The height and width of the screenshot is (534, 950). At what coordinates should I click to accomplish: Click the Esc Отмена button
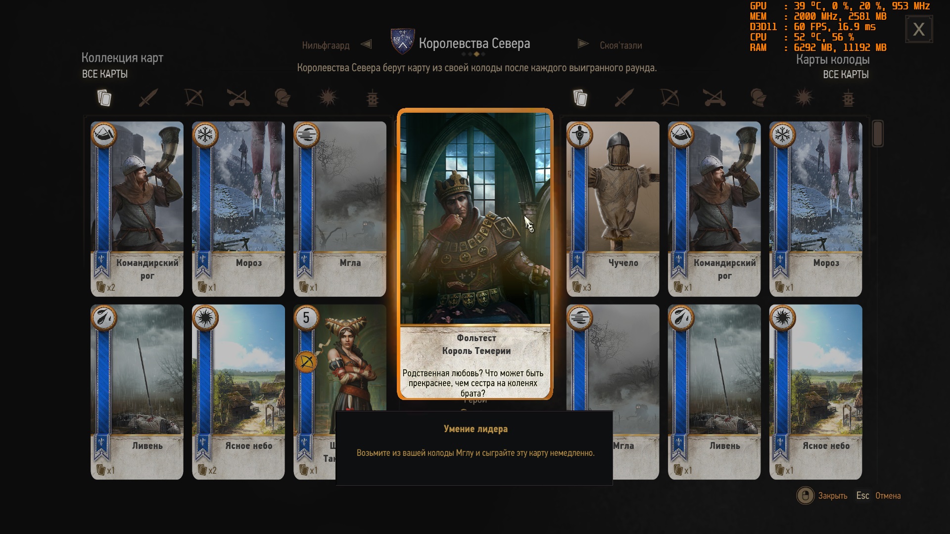[x=878, y=495]
